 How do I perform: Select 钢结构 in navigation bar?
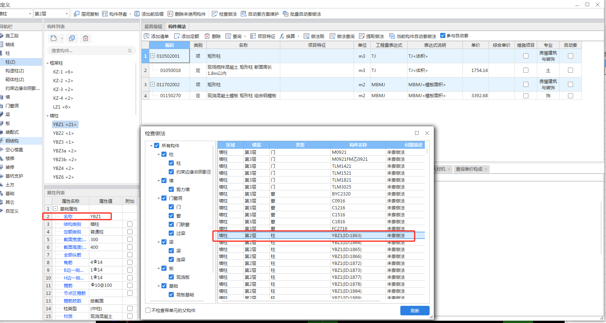pyautogui.click(x=12, y=141)
